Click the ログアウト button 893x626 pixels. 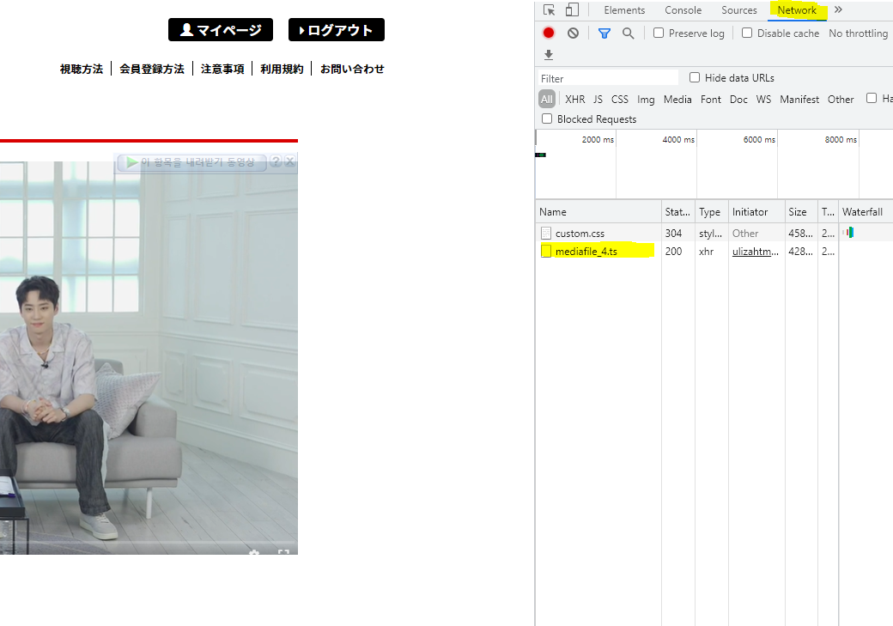(x=337, y=29)
